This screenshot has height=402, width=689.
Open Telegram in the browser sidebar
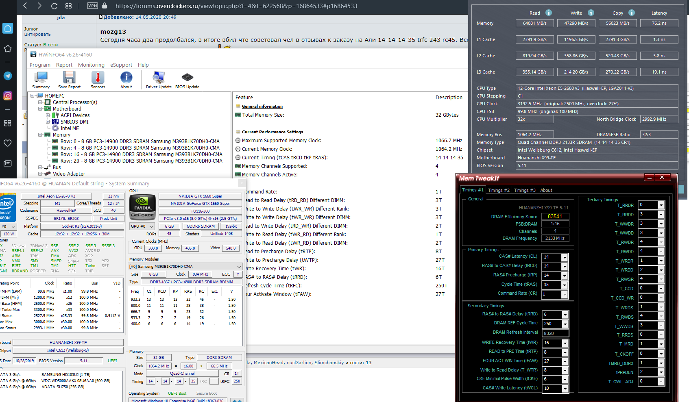coord(8,76)
